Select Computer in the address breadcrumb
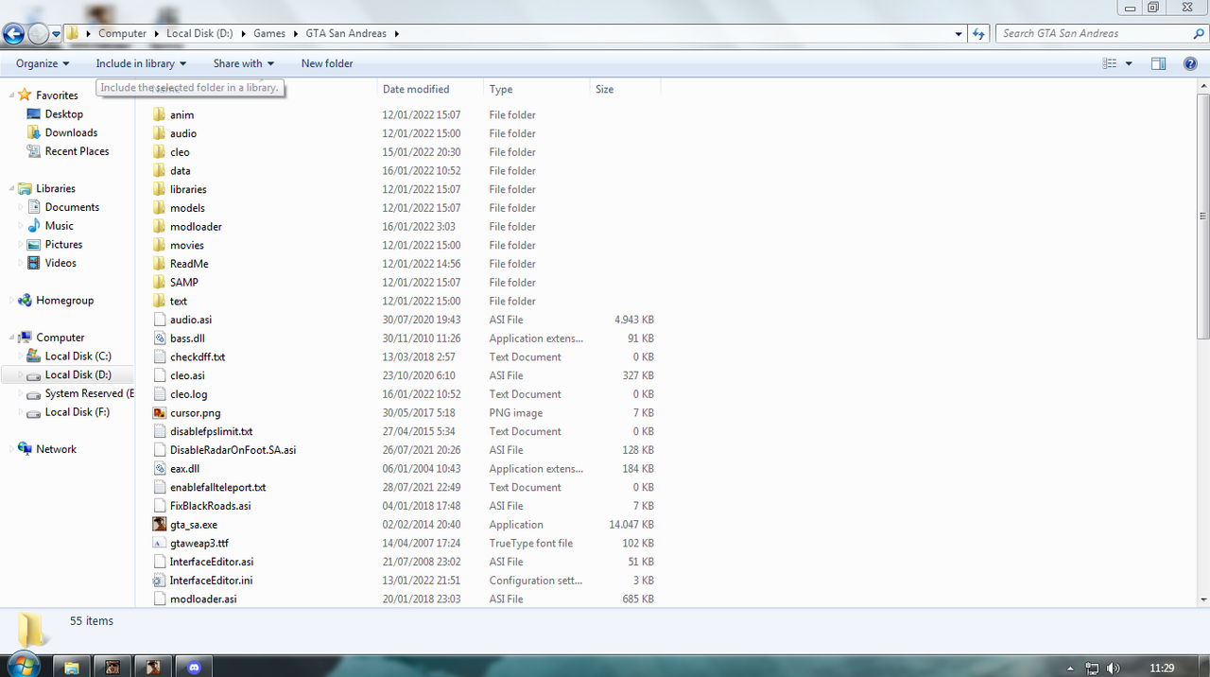This screenshot has width=1210, height=677. [123, 33]
